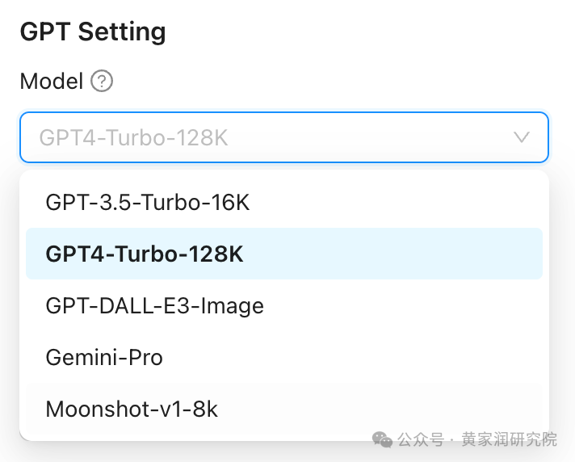Viewport: 575px width, 462px height.
Task: Click the down arrow inside the Model selector
Action: pos(522,137)
